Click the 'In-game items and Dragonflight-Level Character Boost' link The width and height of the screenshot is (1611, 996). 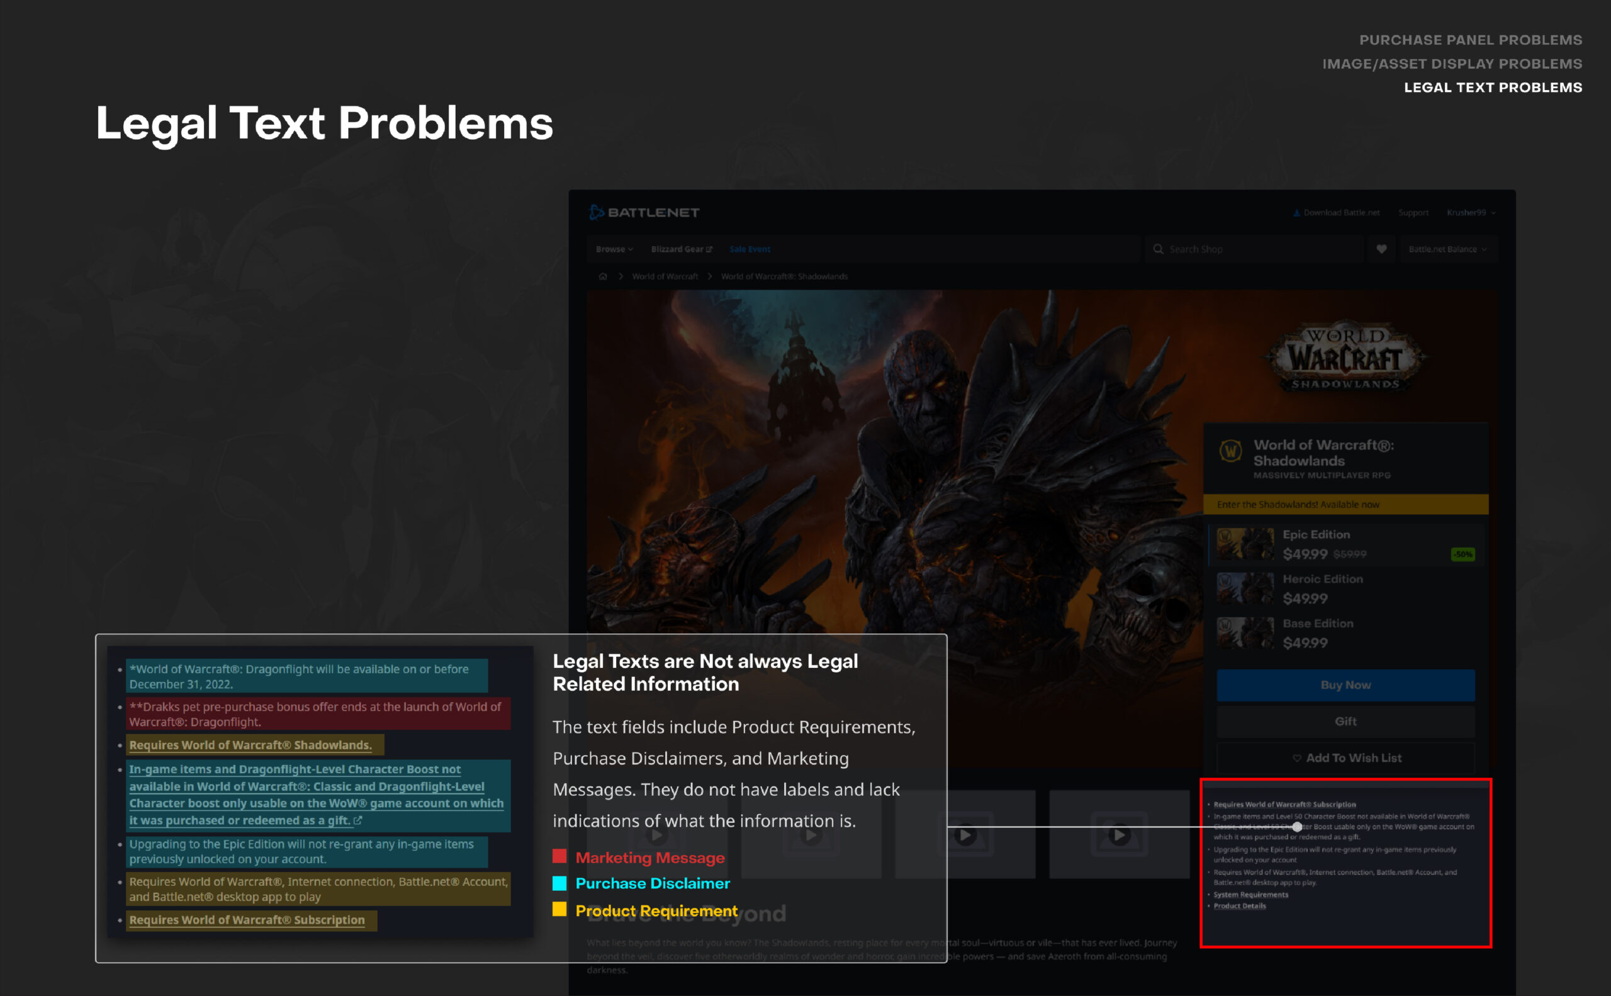click(x=316, y=795)
